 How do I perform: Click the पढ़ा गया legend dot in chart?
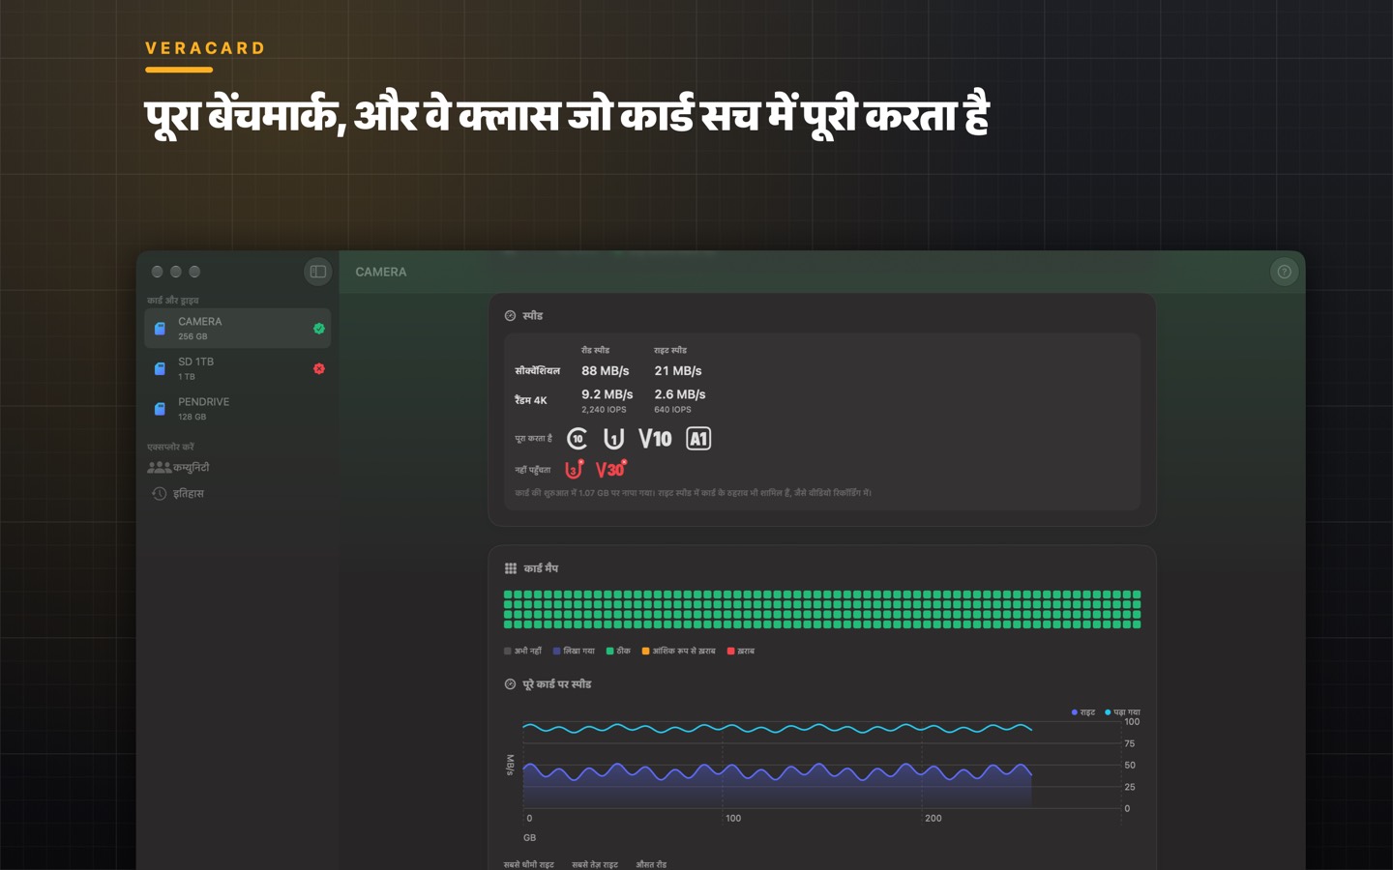click(1108, 712)
